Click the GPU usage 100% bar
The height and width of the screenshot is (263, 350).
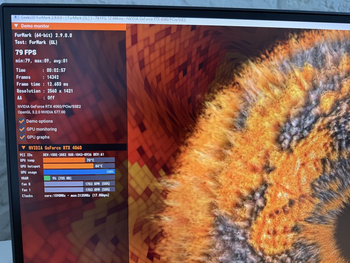pyautogui.click(x=79, y=172)
